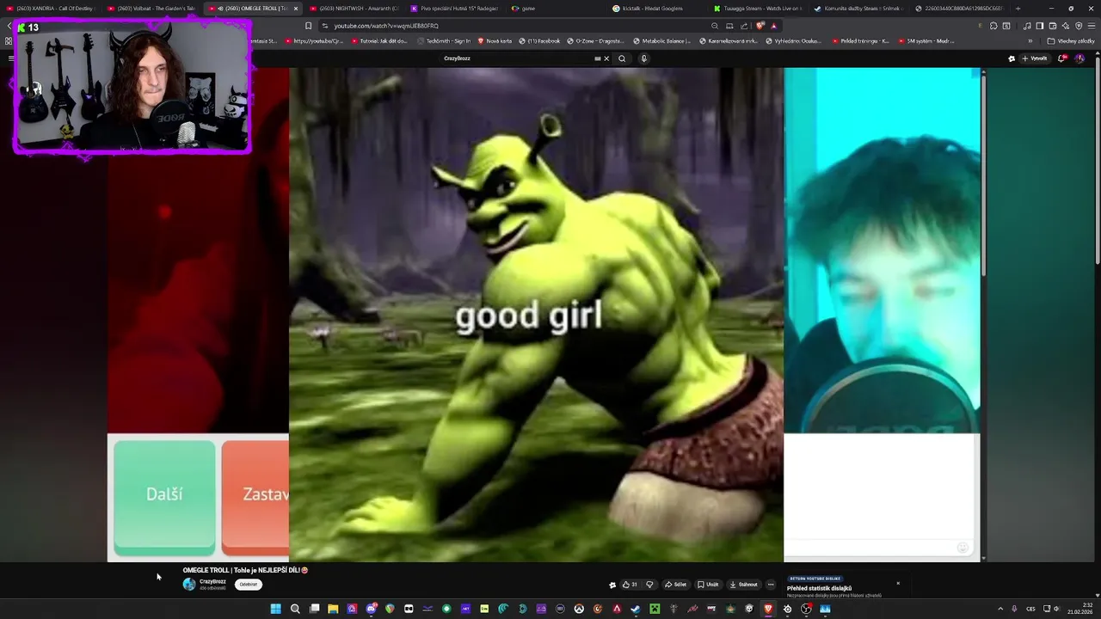This screenshot has width=1101, height=619.
Task: Switch to the Volbeat - The Garden's Tale tab
Action: click(x=152, y=9)
